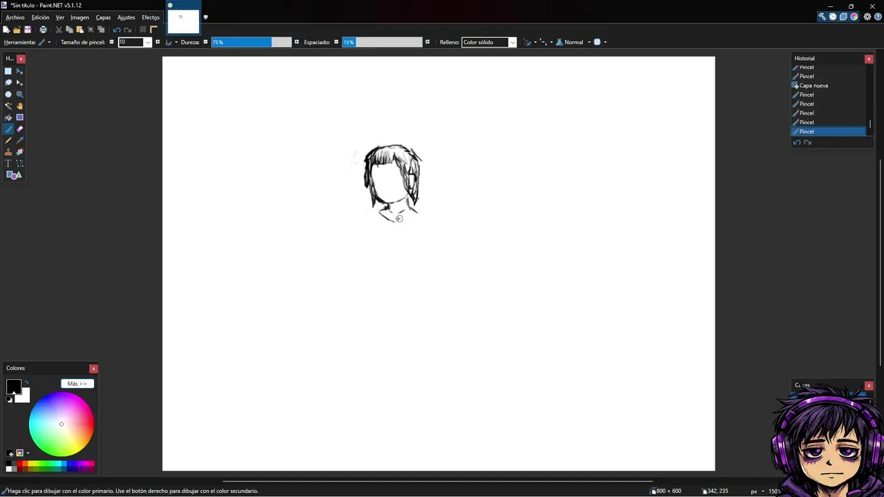Toggle the Colors window button
The width and height of the screenshot is (884, 497).
point(854,17)
